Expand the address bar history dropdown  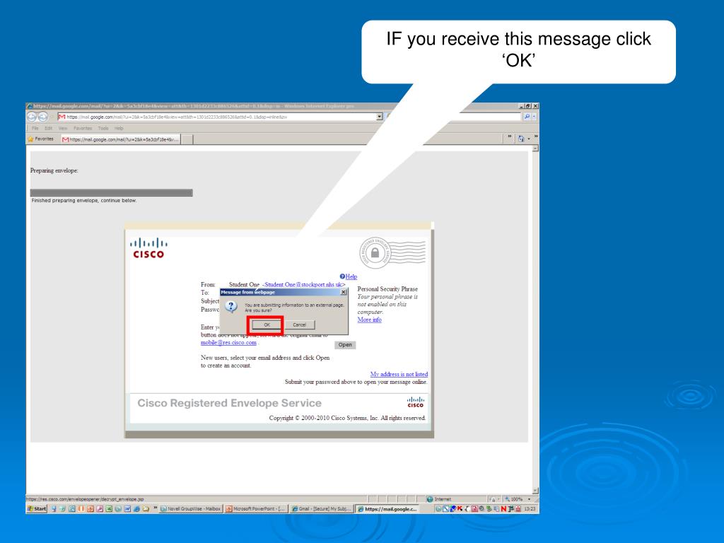click(380, 117)
